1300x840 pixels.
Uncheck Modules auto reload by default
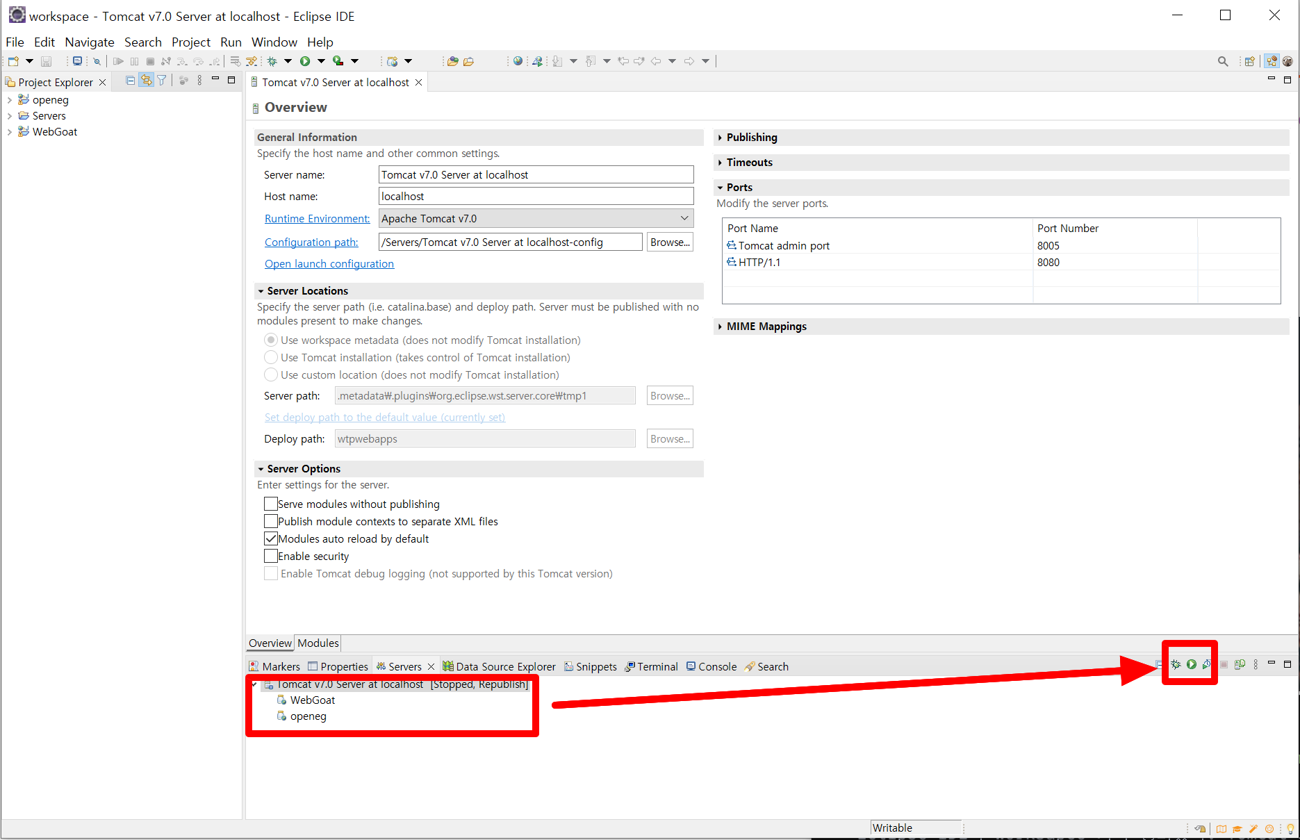tap(271, 538)
